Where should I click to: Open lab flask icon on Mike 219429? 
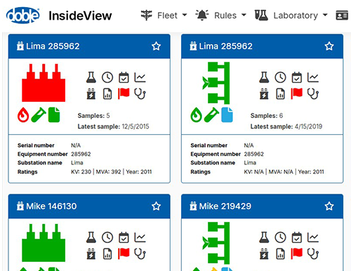click(264, 237)
